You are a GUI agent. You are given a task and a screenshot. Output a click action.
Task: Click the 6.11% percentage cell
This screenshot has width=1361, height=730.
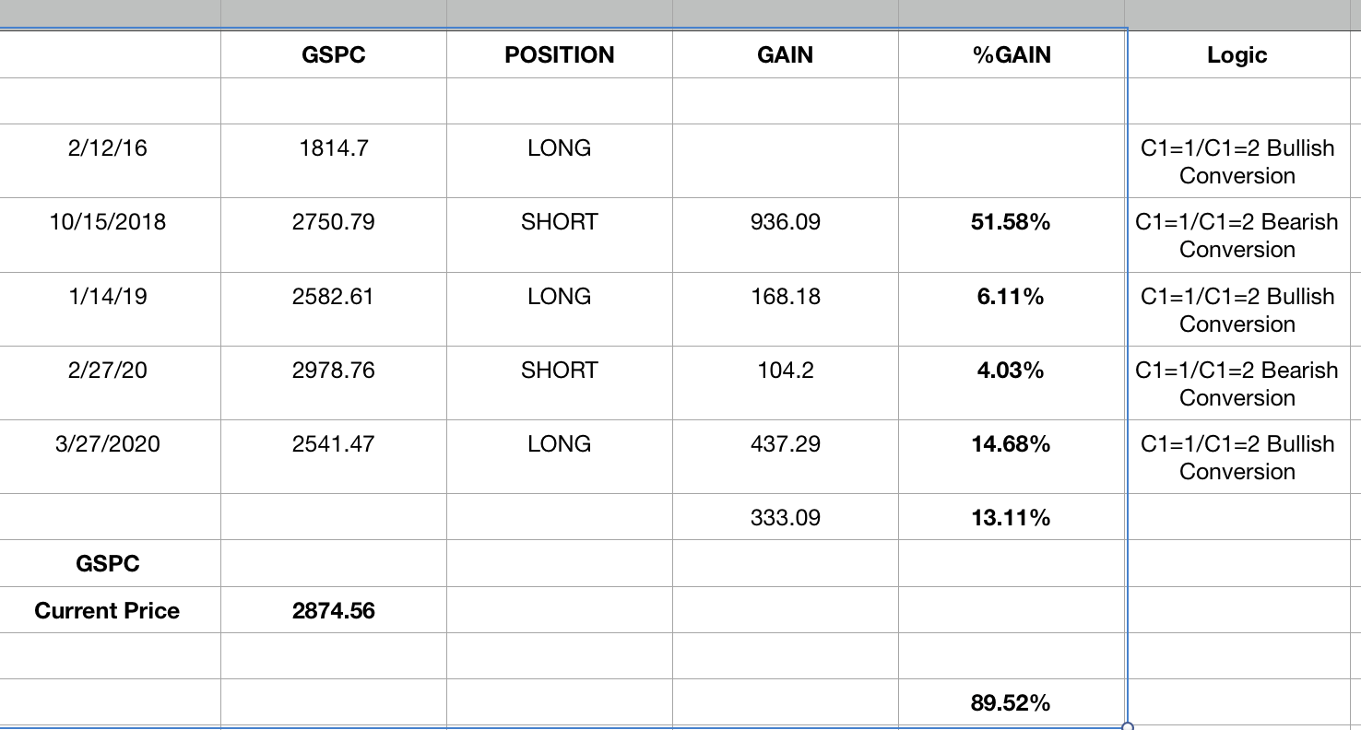1011,297
